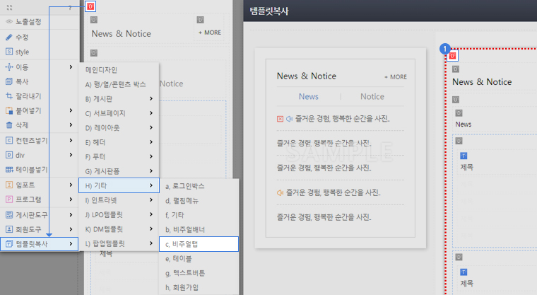The height and width of the screenshot is (295, 537).
Task: Click the 잘라내기 crop icon
Action: coord(9,96)
